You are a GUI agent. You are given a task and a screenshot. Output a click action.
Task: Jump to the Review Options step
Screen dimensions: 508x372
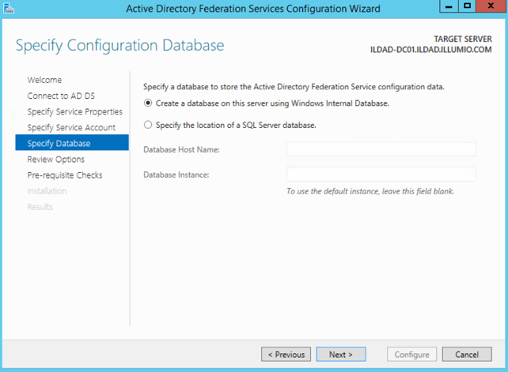[55, 160]
